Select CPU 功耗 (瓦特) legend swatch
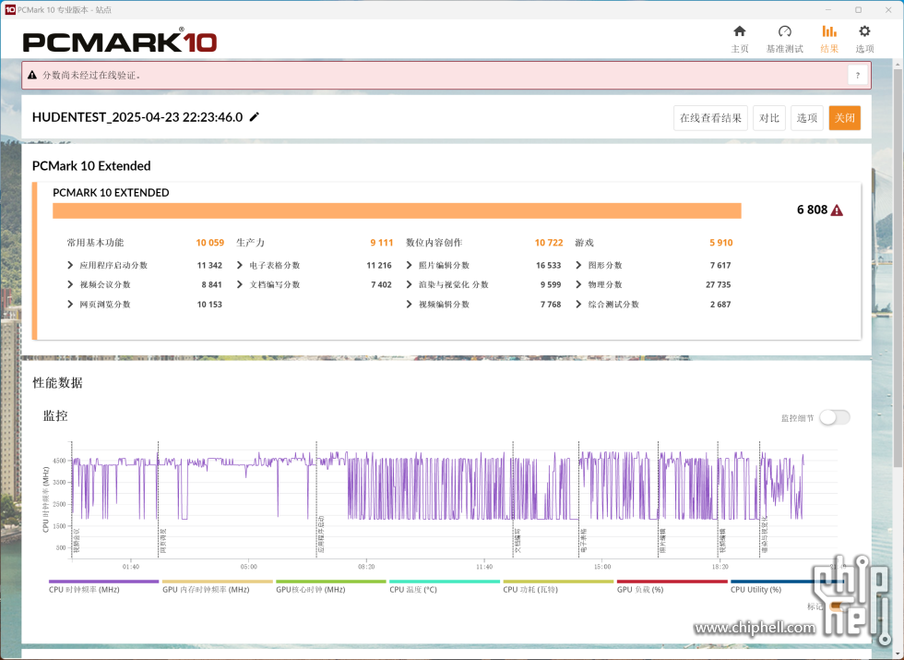Screen dimensions: 904x660 (x=558, y=582)
